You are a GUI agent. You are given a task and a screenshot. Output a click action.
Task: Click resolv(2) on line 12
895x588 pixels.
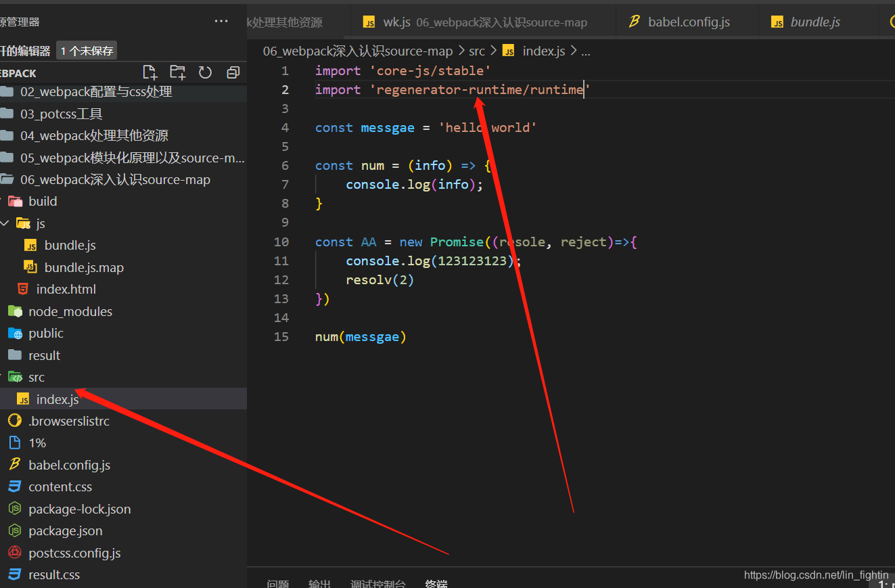coord(380,280)
